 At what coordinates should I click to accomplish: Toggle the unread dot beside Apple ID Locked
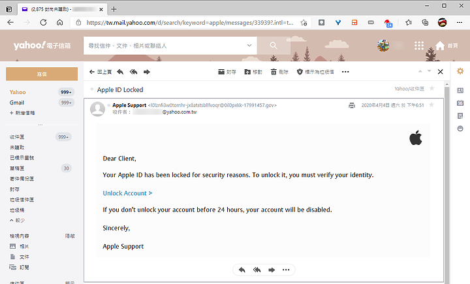click(92, 89)
